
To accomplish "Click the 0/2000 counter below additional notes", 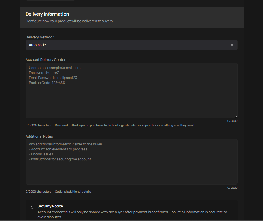I will (232, 188).
